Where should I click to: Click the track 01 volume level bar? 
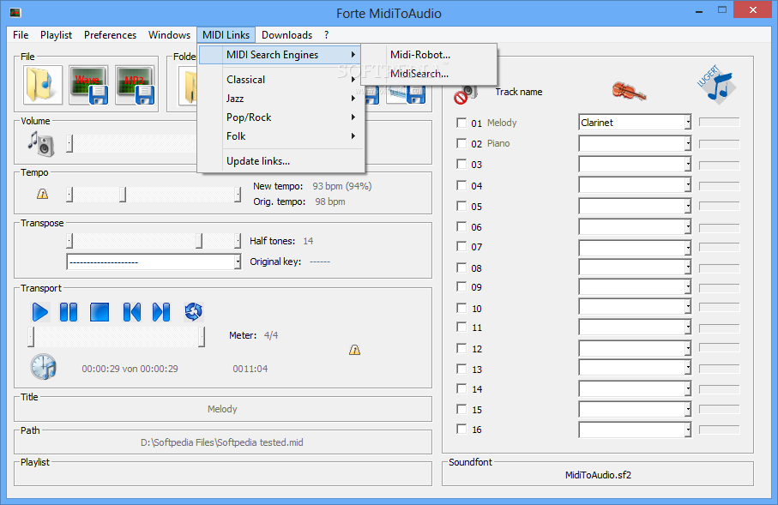(719, 122)
